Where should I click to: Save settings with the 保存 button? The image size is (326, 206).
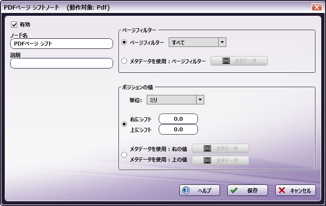pos(247,190)
